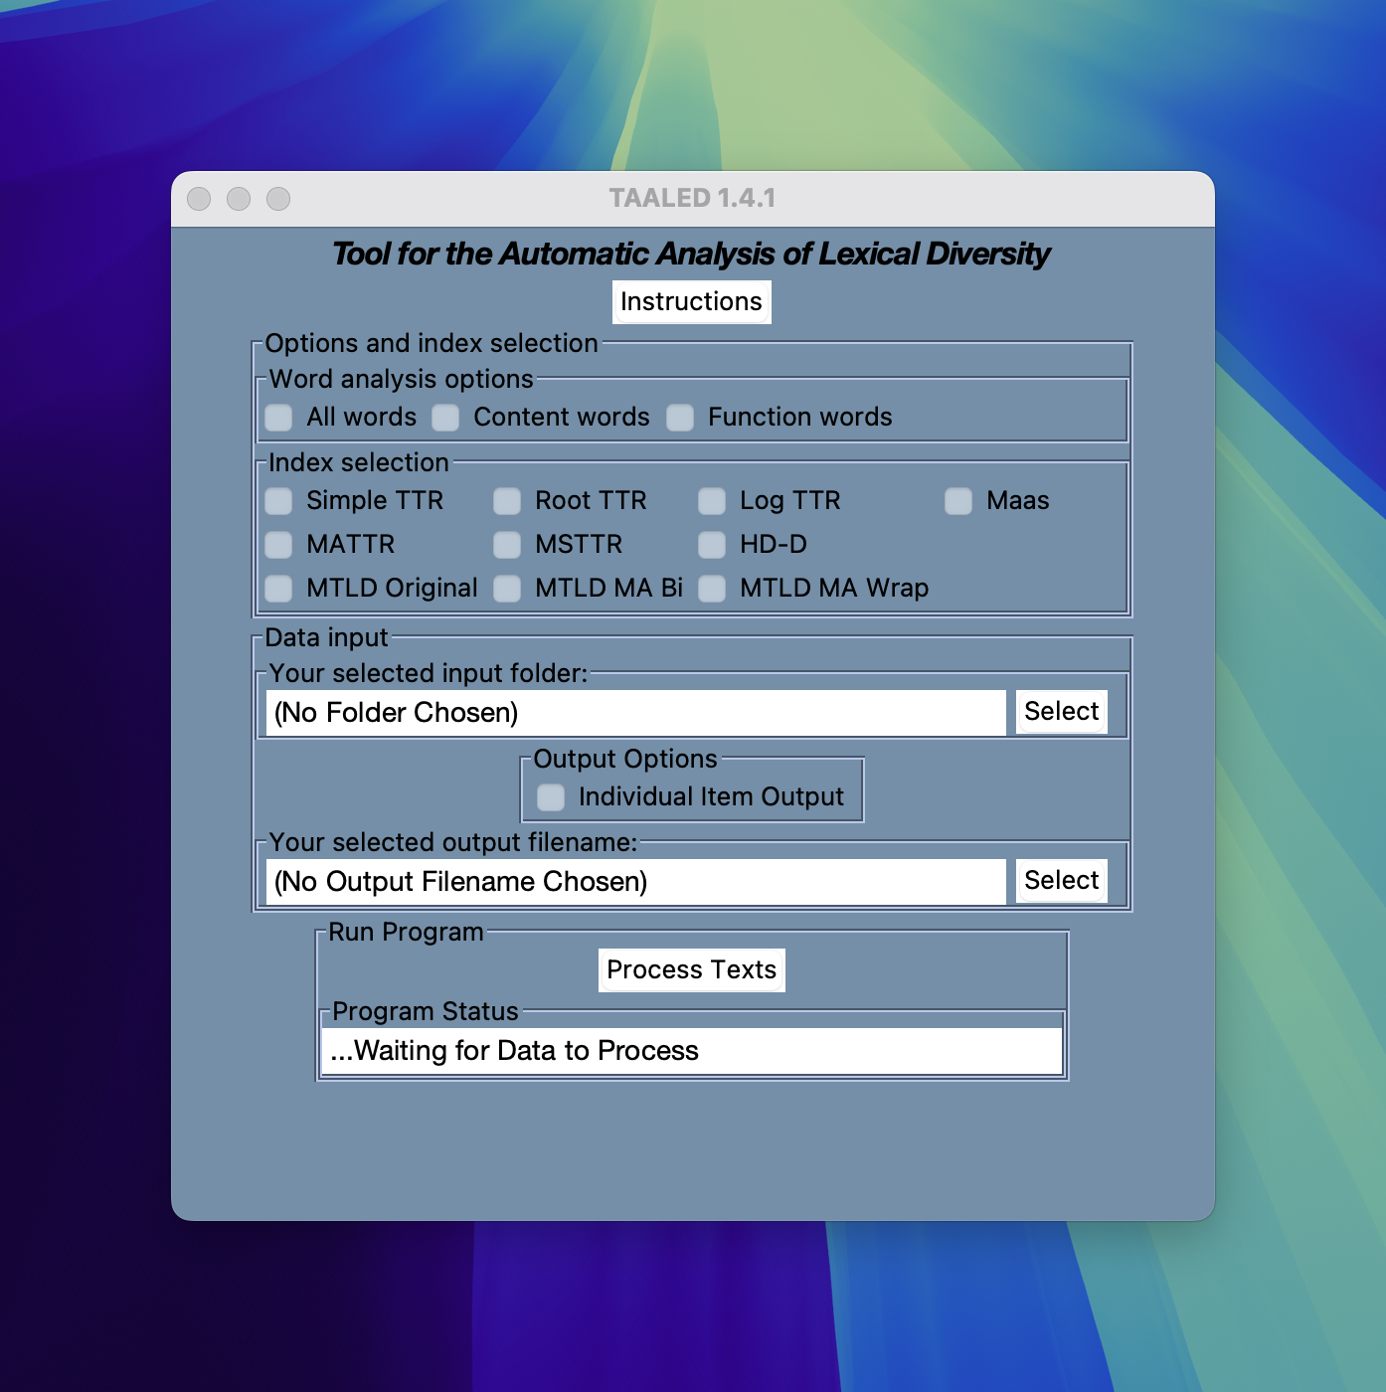
Task: Click the Program Status text box
Action: coord(692,1051)
